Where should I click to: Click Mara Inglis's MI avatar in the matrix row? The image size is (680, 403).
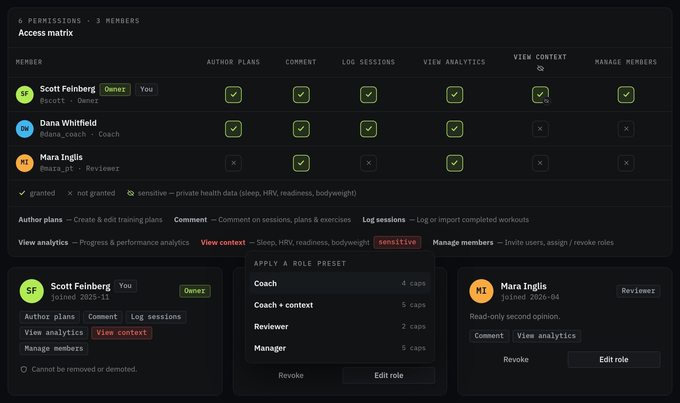[25, 163]
